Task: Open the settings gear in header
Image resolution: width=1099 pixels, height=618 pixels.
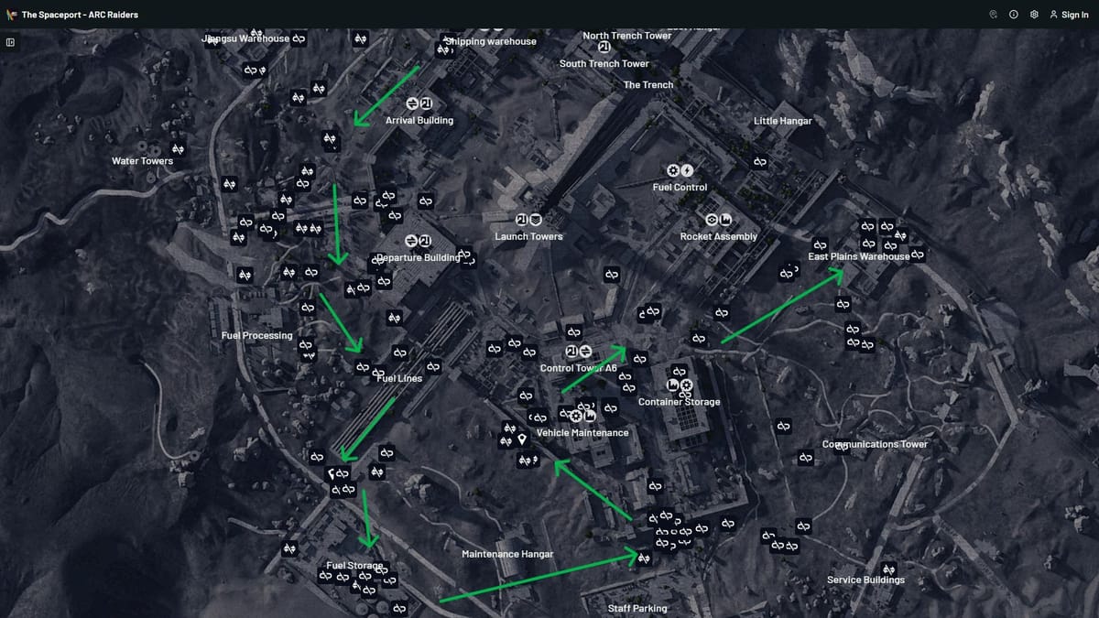Action: (1034, 15)
